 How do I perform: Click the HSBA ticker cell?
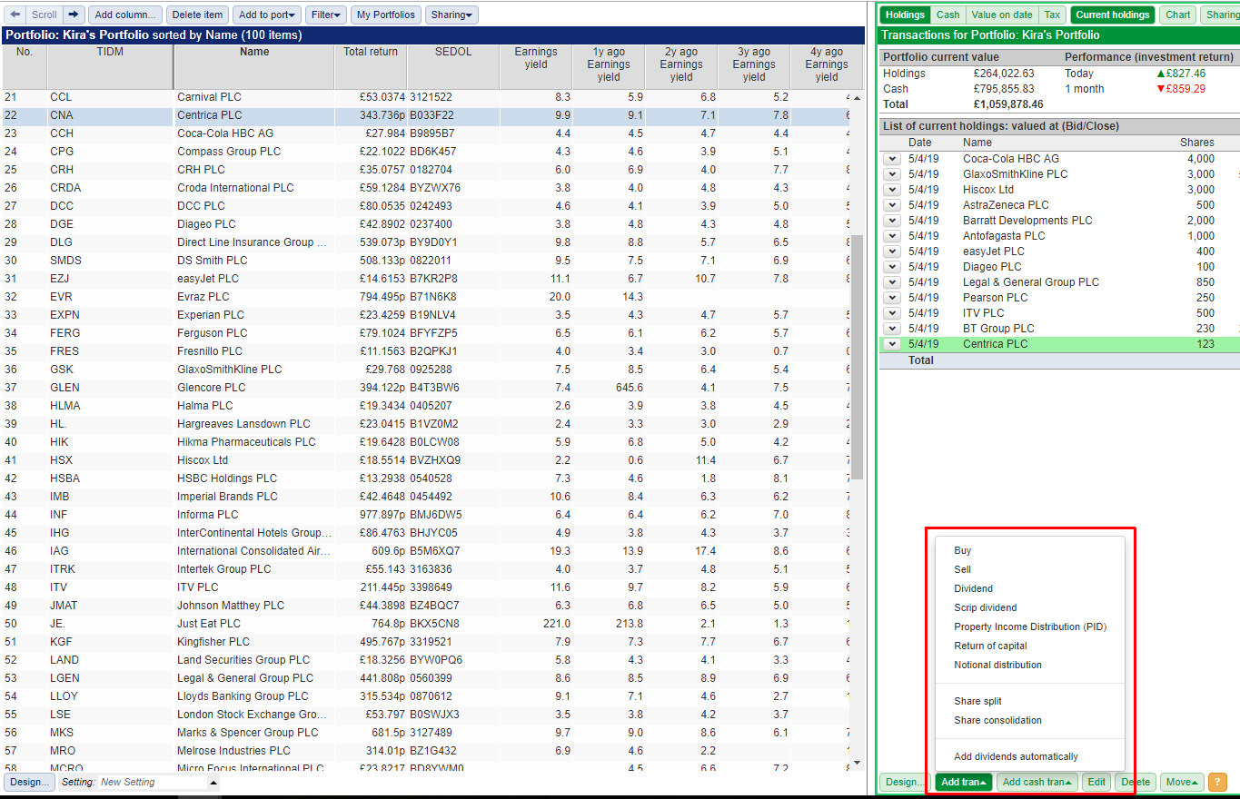(x=64, y=478)
